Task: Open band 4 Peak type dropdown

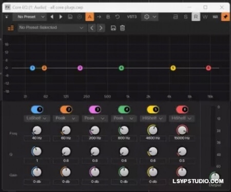Action: [124, 118]
